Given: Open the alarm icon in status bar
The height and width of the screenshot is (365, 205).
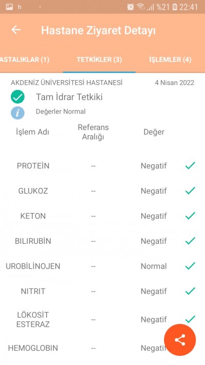Looking at the screenshot, I should (x=130, y=7).
